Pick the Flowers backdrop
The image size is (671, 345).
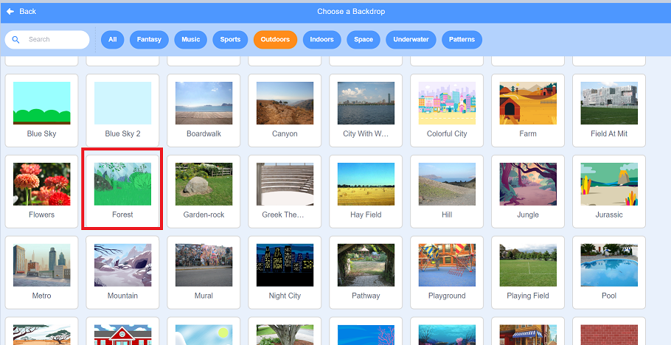coord(41,192)
